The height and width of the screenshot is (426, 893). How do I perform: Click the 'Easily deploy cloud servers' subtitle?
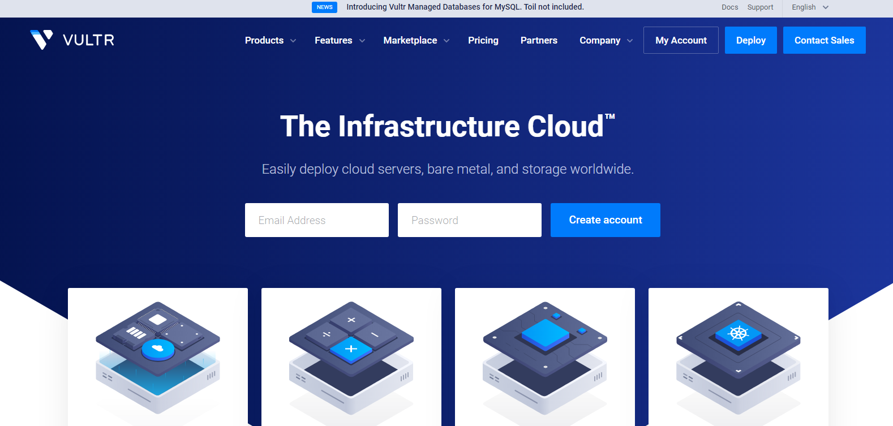[x=448, y=169]
